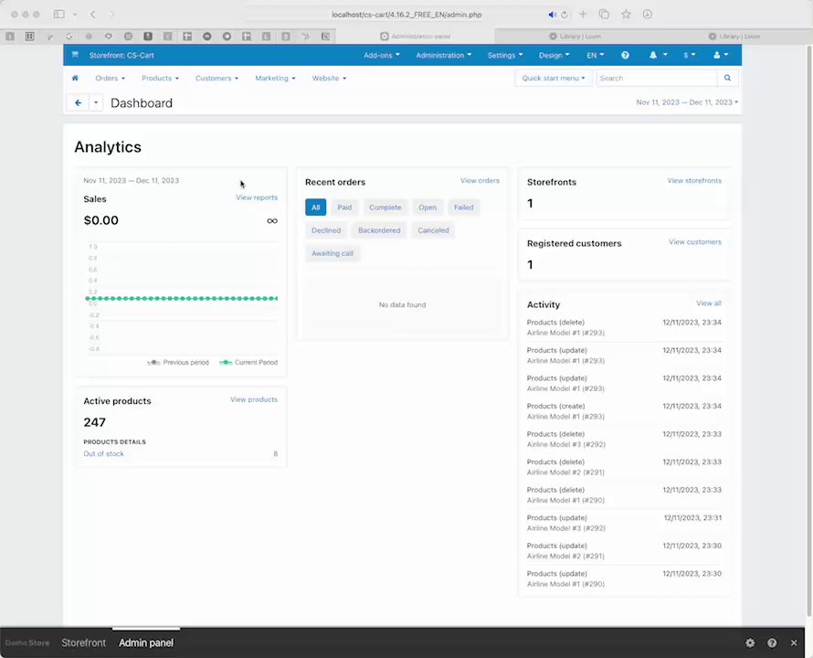
Task: Click the browser back chevron
Action: pos(93,14)
